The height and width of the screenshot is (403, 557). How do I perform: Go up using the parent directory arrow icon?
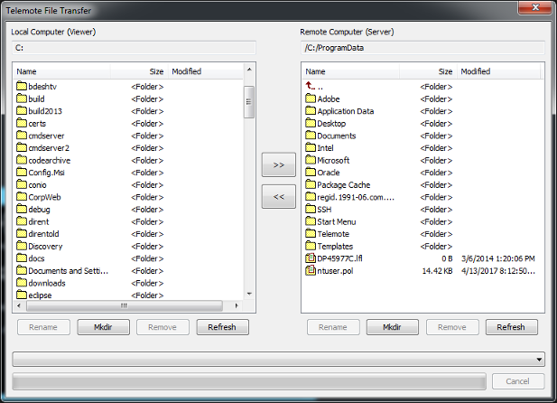pos(311,86)
